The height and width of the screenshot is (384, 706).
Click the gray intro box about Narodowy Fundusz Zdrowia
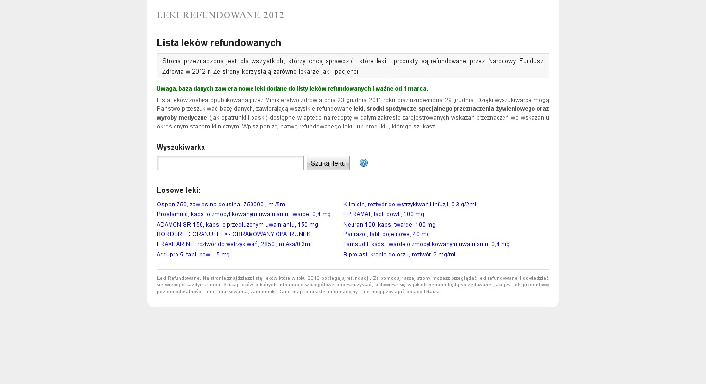click(x=353, y=66)
